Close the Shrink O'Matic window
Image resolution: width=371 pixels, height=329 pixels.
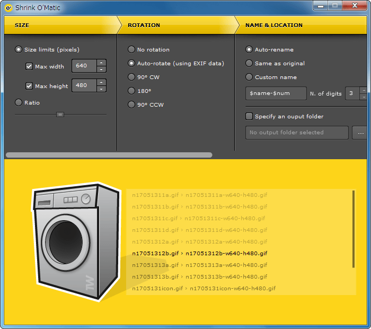click(355, 6)
